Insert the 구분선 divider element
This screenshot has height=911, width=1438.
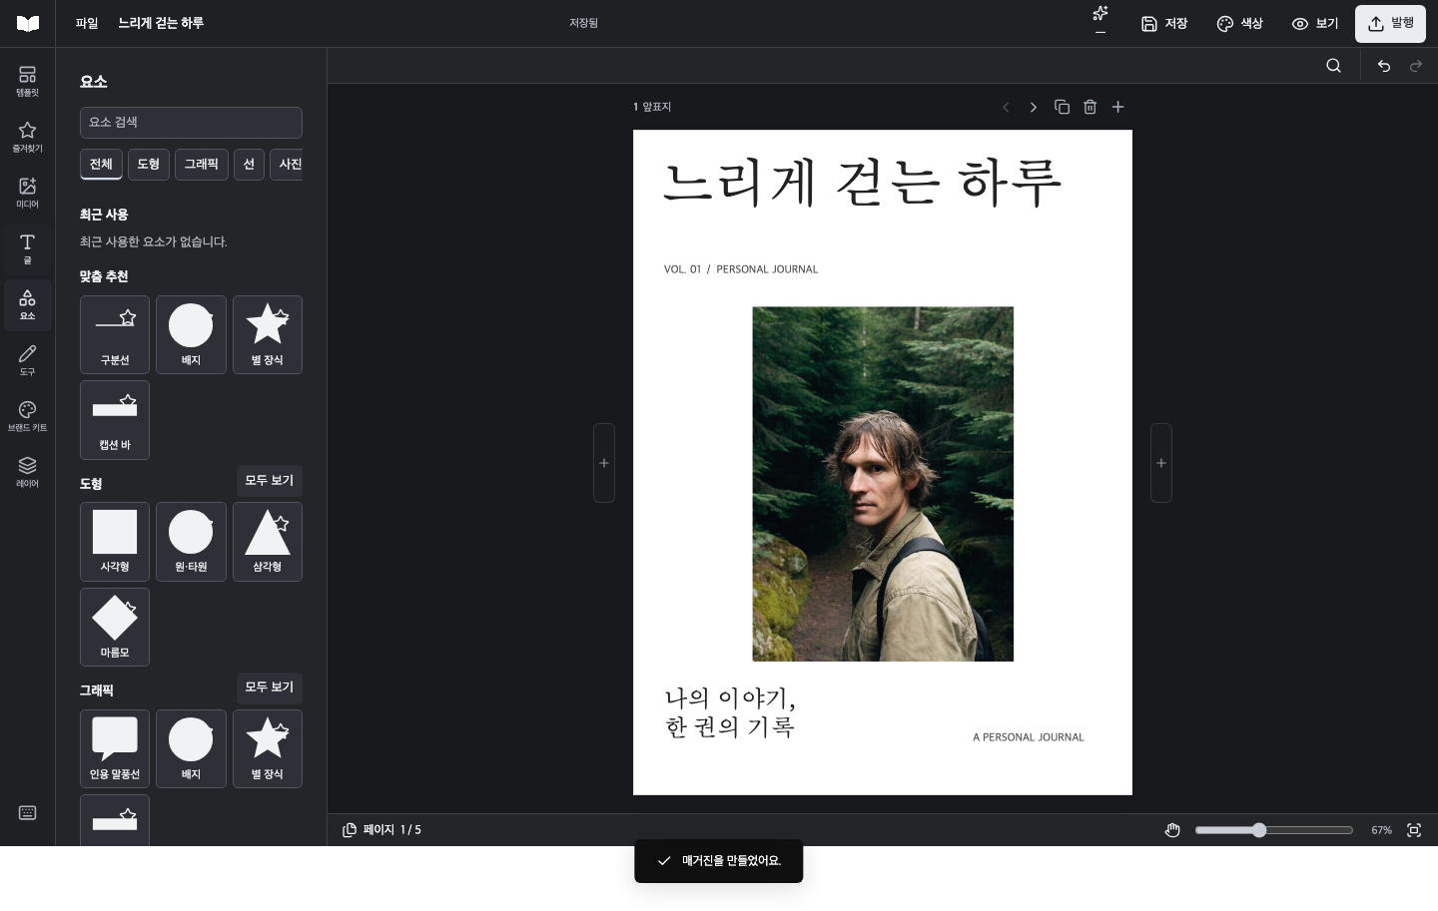[x=115, y=334]
